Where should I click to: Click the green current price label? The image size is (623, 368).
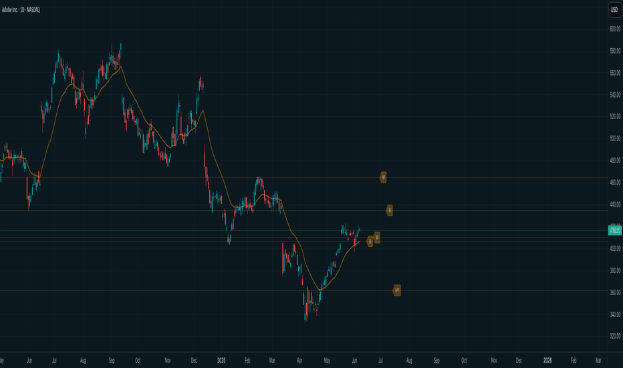615,230
